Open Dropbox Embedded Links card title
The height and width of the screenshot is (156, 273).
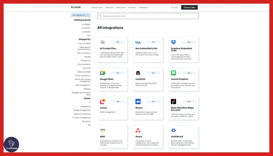(181, 49)
